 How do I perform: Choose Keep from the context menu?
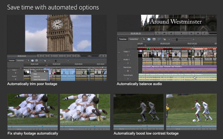point(35,74)
